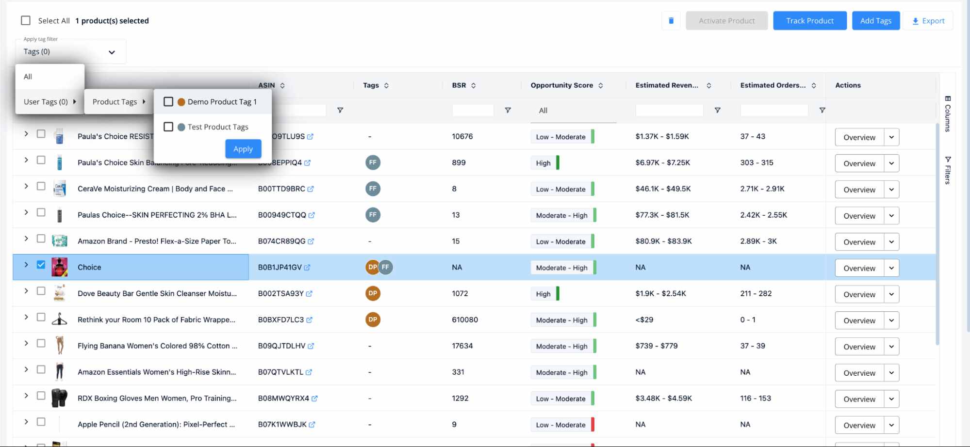The image size is (970, 447).
Task: Click blue-gray swatch beside Test Product Tags
Action: tap(181, 127)
